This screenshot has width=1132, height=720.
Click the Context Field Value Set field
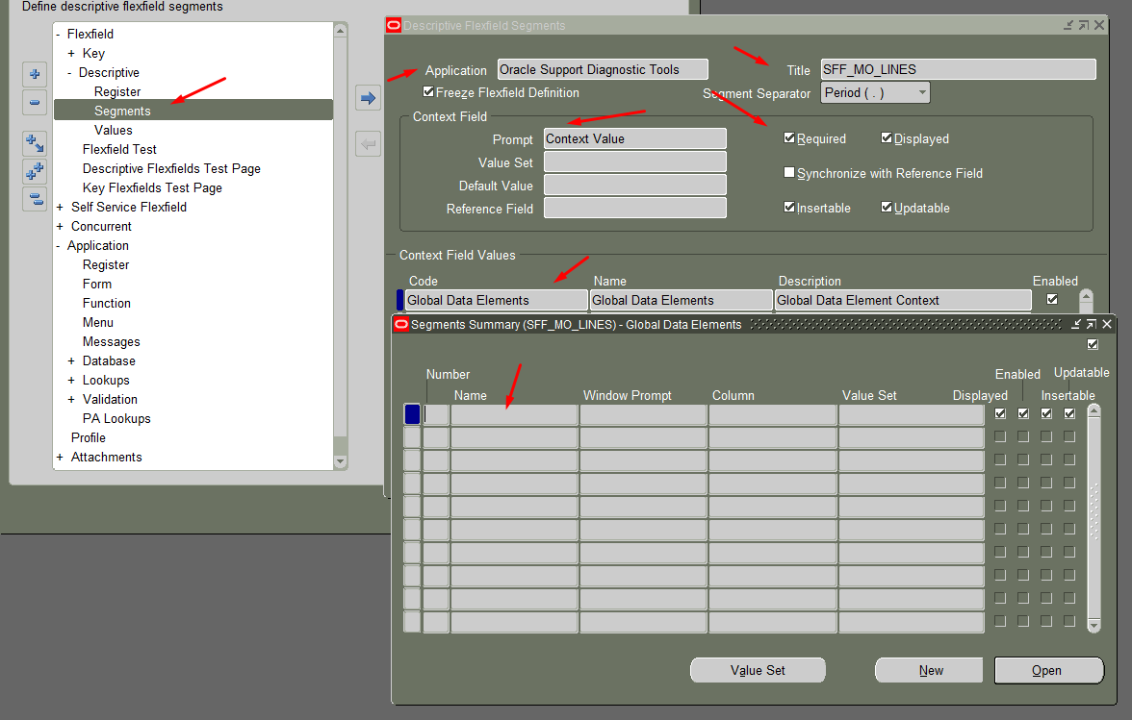(x=634, y=161)
